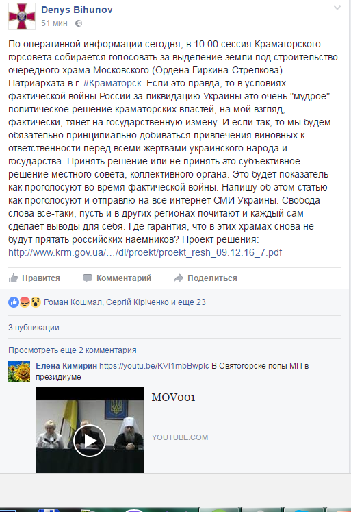Click the share arrow icon

(179, 278)
